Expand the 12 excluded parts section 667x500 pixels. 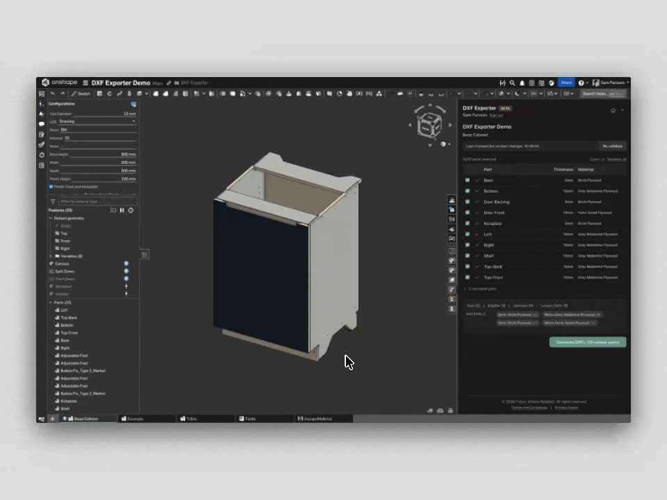point(480,289)
